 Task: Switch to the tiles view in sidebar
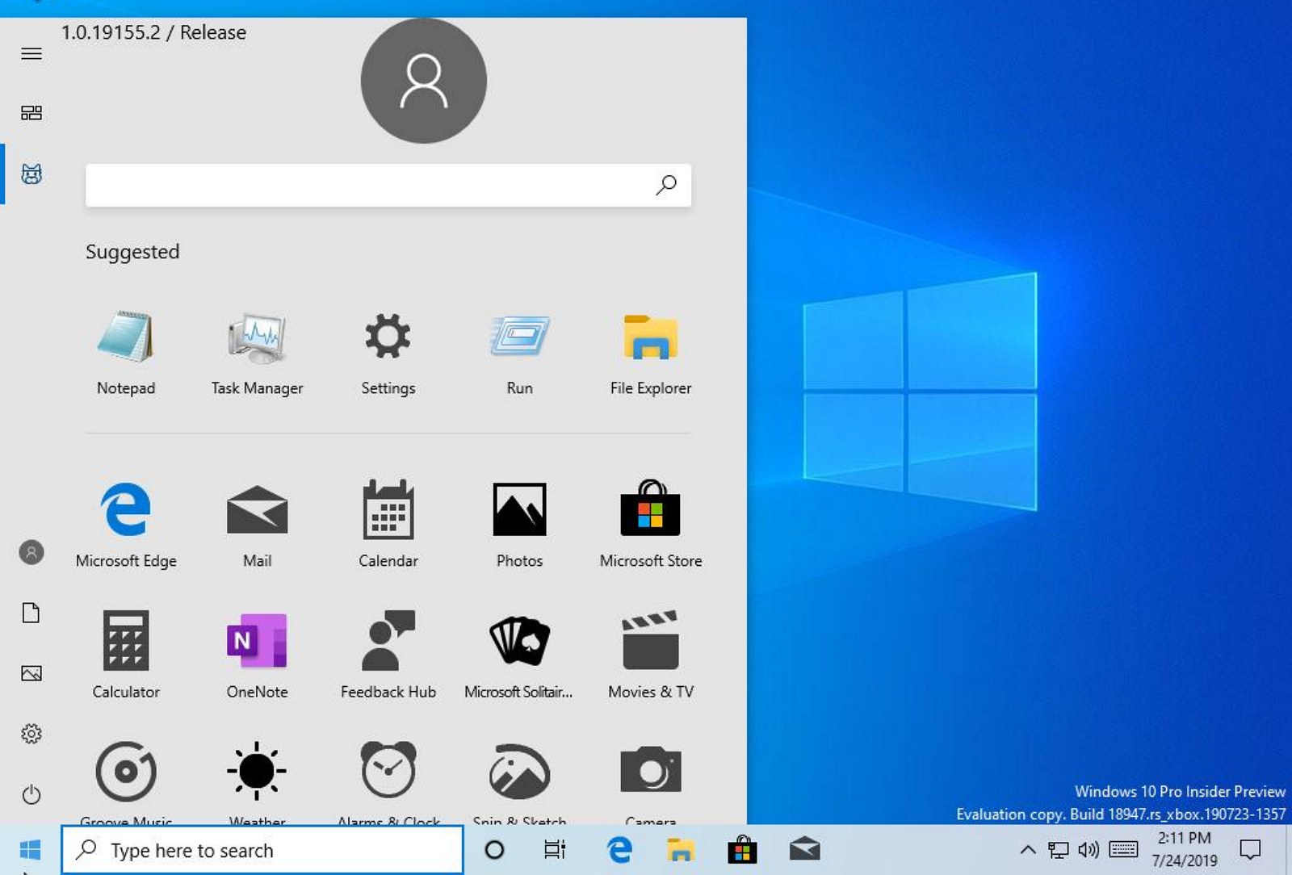pos(31,113)
